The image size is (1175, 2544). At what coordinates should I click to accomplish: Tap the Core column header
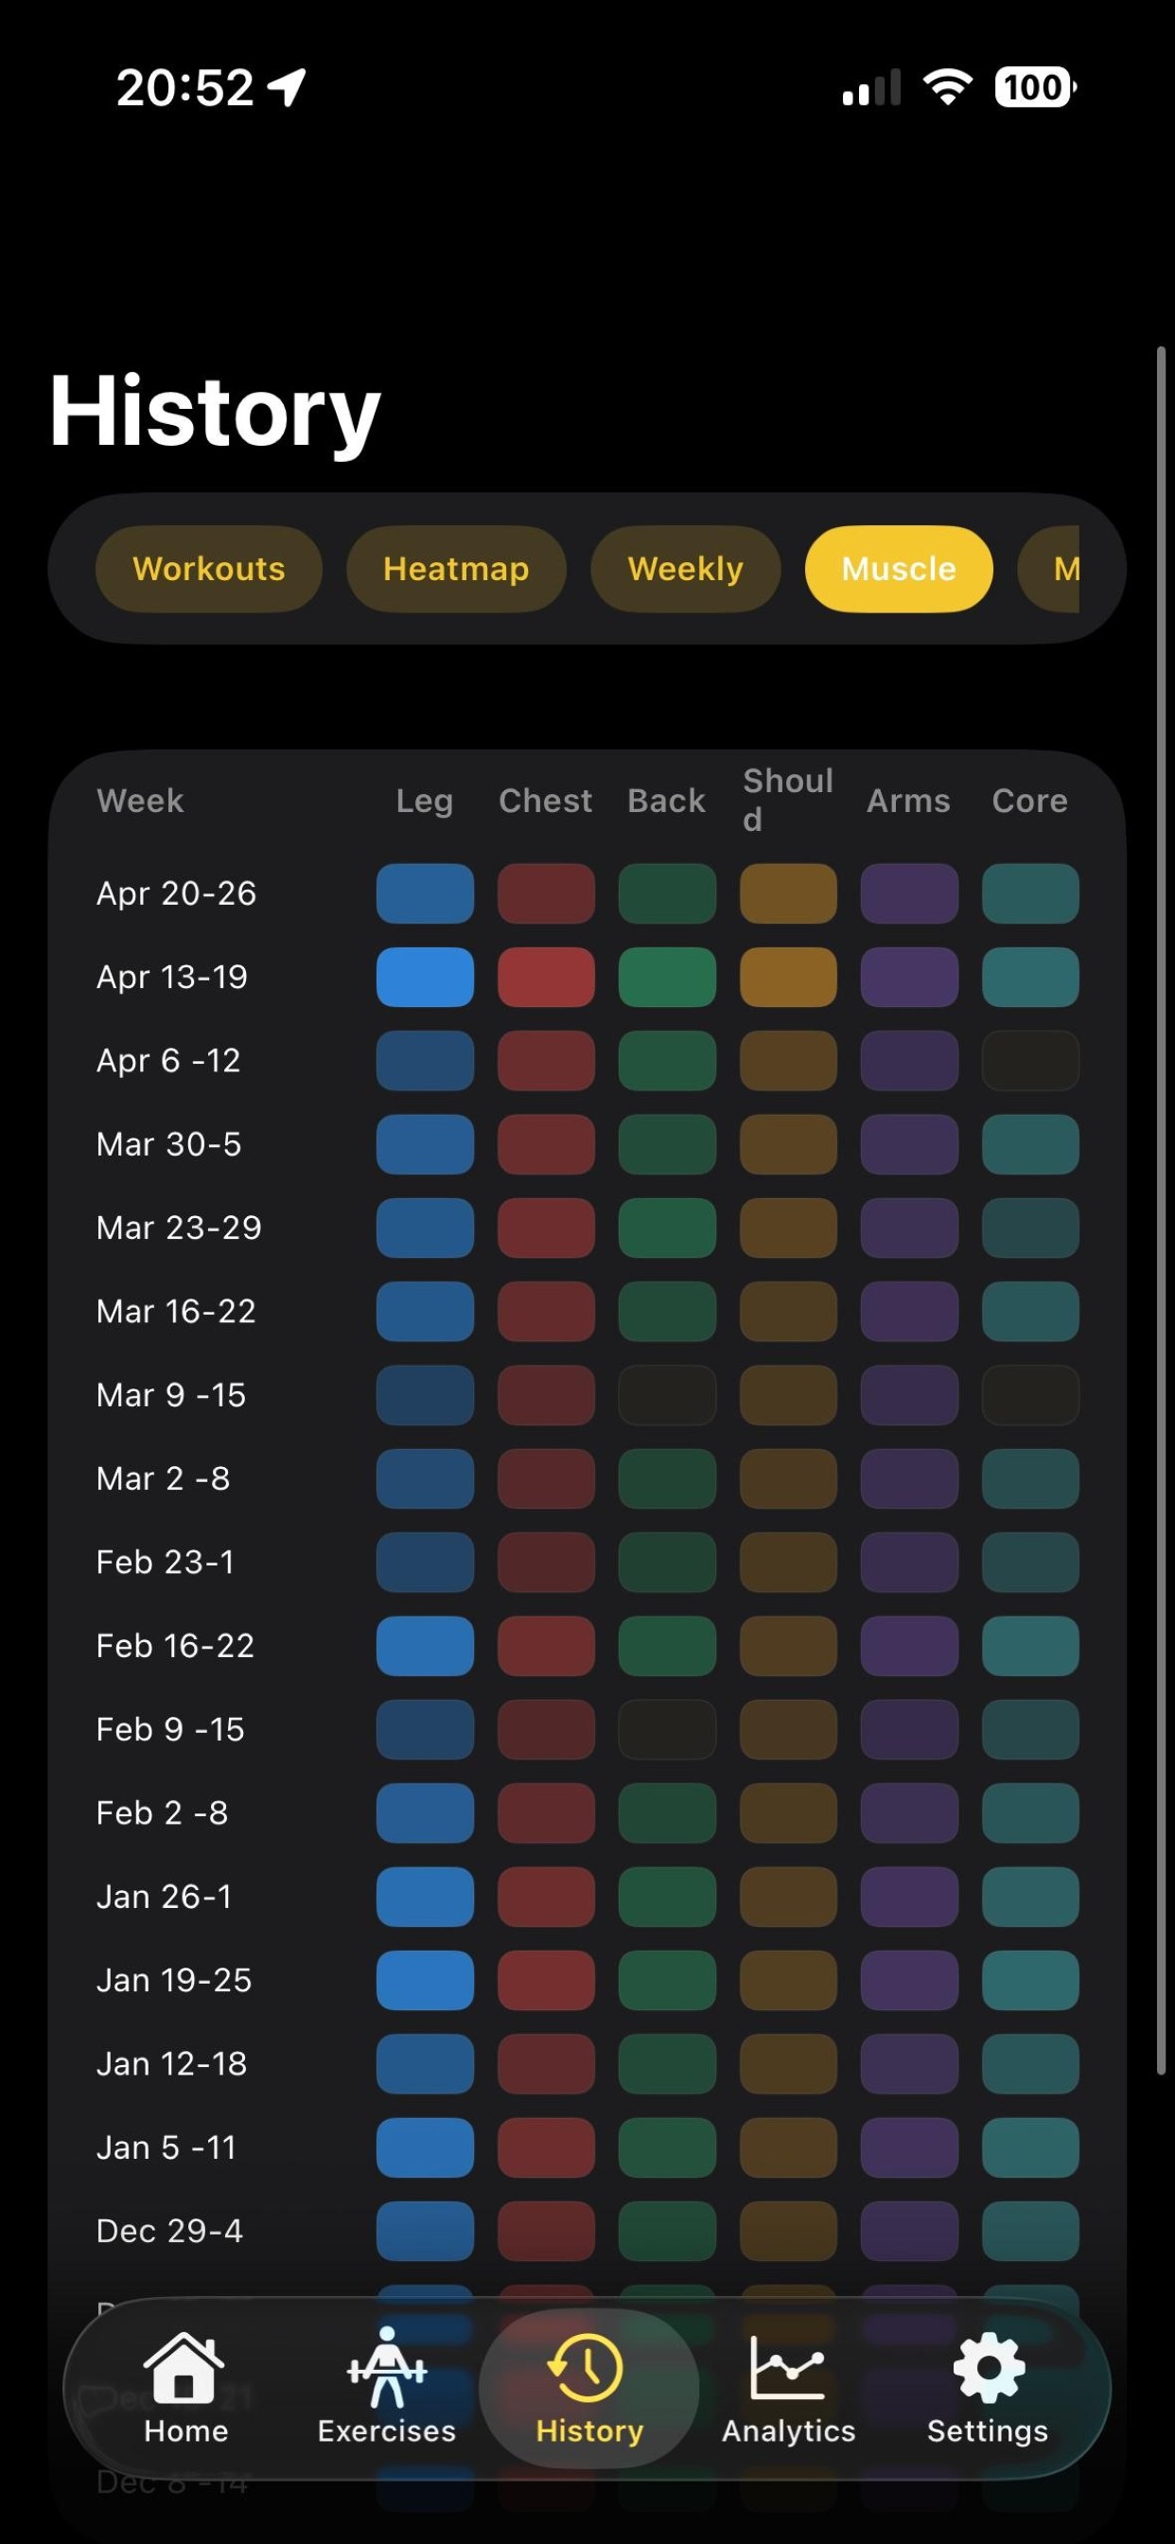tap(1030, 801)
